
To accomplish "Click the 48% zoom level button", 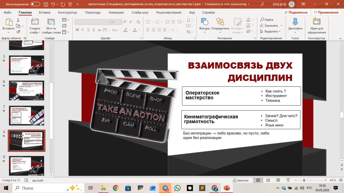I will 333,180.
